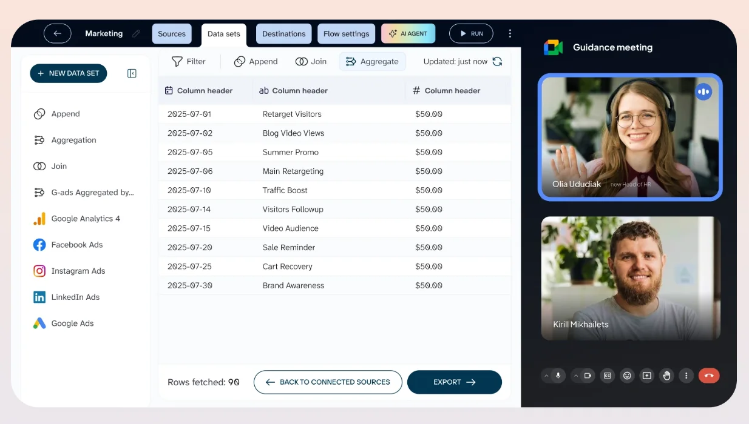Turn off the camera in the meeting
The height and width of the screenshot is (424, 749).
click(588, 376)
